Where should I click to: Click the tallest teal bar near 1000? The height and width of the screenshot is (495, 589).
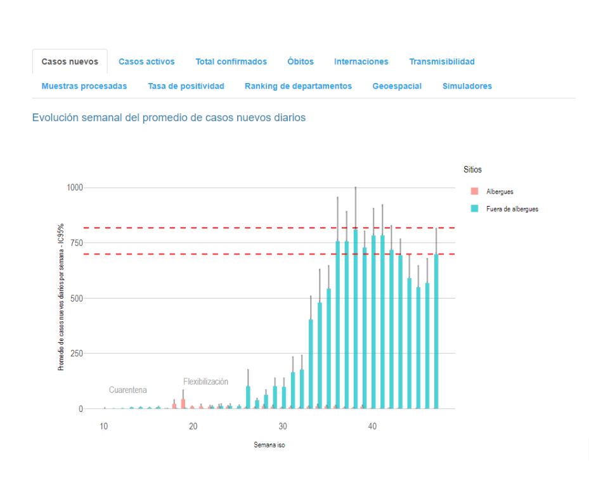356,317
